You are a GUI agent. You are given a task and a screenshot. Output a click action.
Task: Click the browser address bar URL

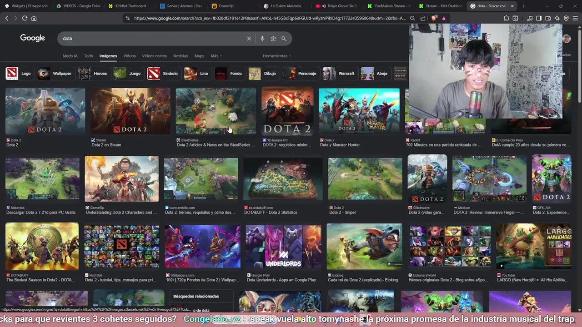coord(270,18)
